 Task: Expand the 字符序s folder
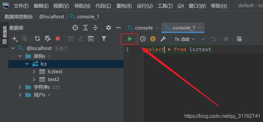tap(20, 87)
